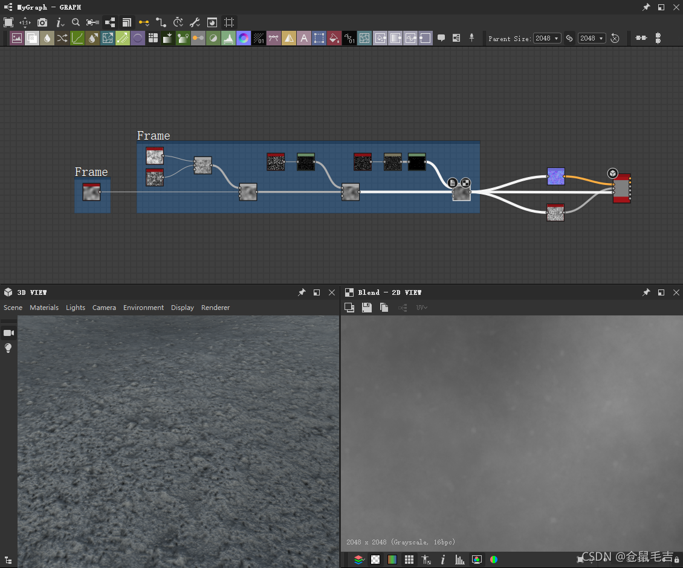Toggle the grid snapping frame icon

point(229,22)
